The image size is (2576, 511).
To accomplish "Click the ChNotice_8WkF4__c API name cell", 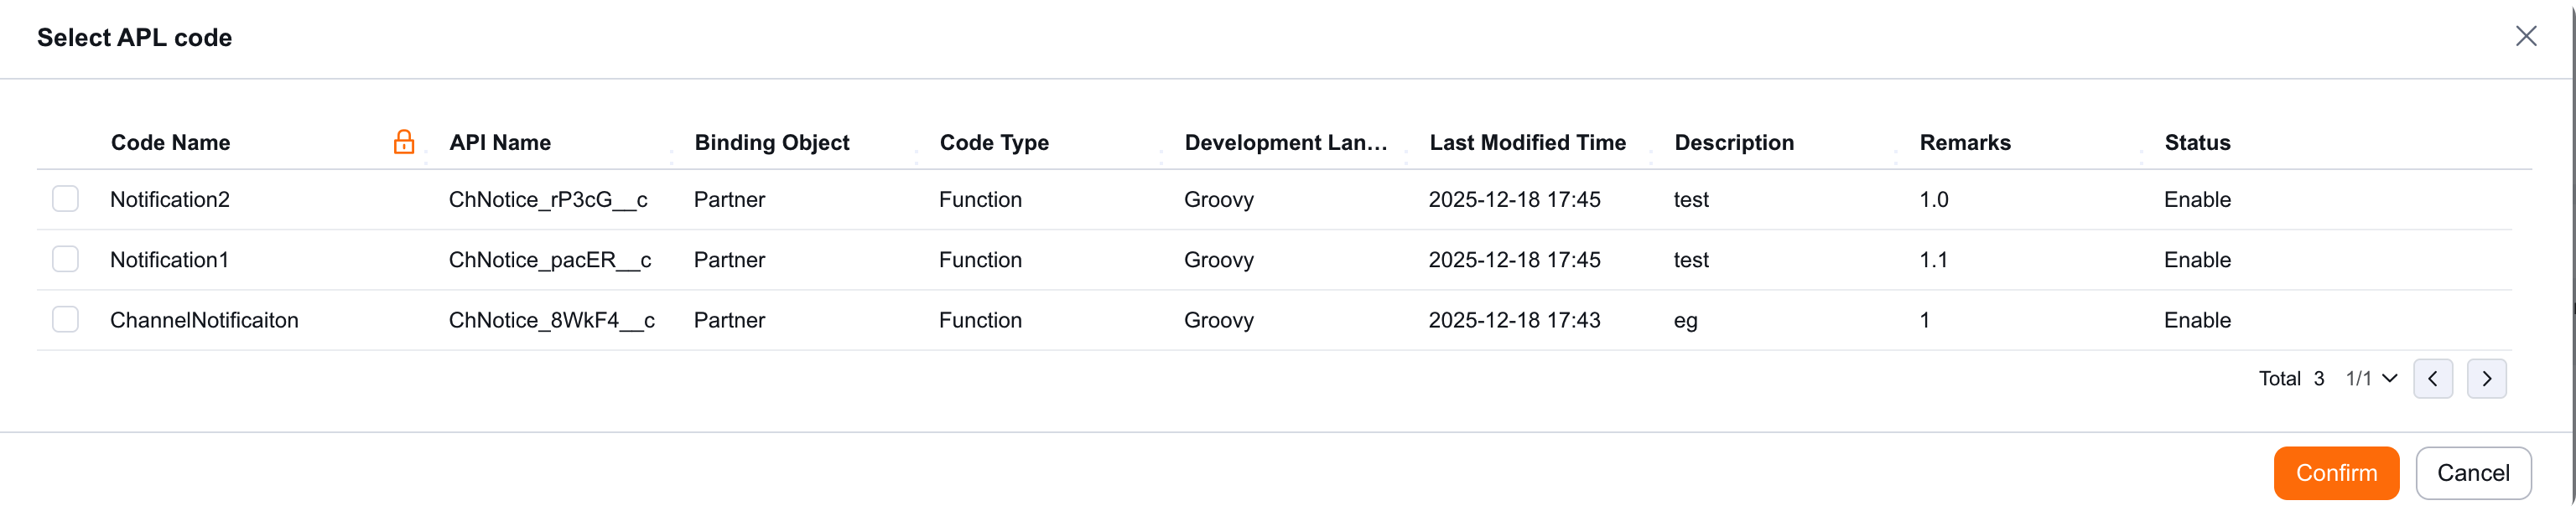I will pyautogui.click(x=552, y=320).
